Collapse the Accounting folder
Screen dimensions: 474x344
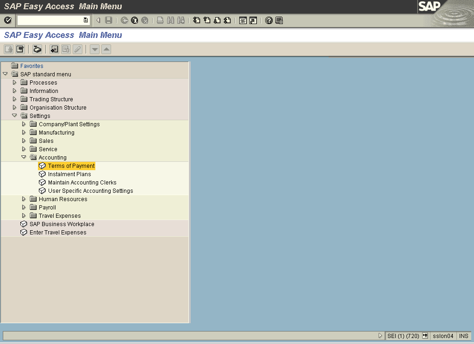tap(24, 157)
